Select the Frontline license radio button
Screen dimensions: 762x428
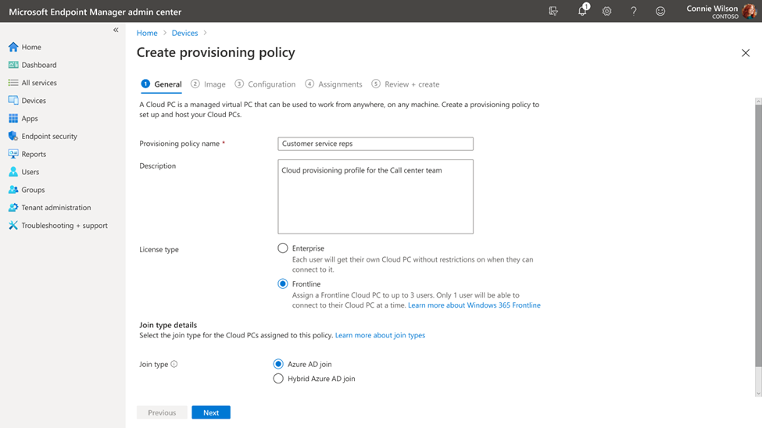283,284
